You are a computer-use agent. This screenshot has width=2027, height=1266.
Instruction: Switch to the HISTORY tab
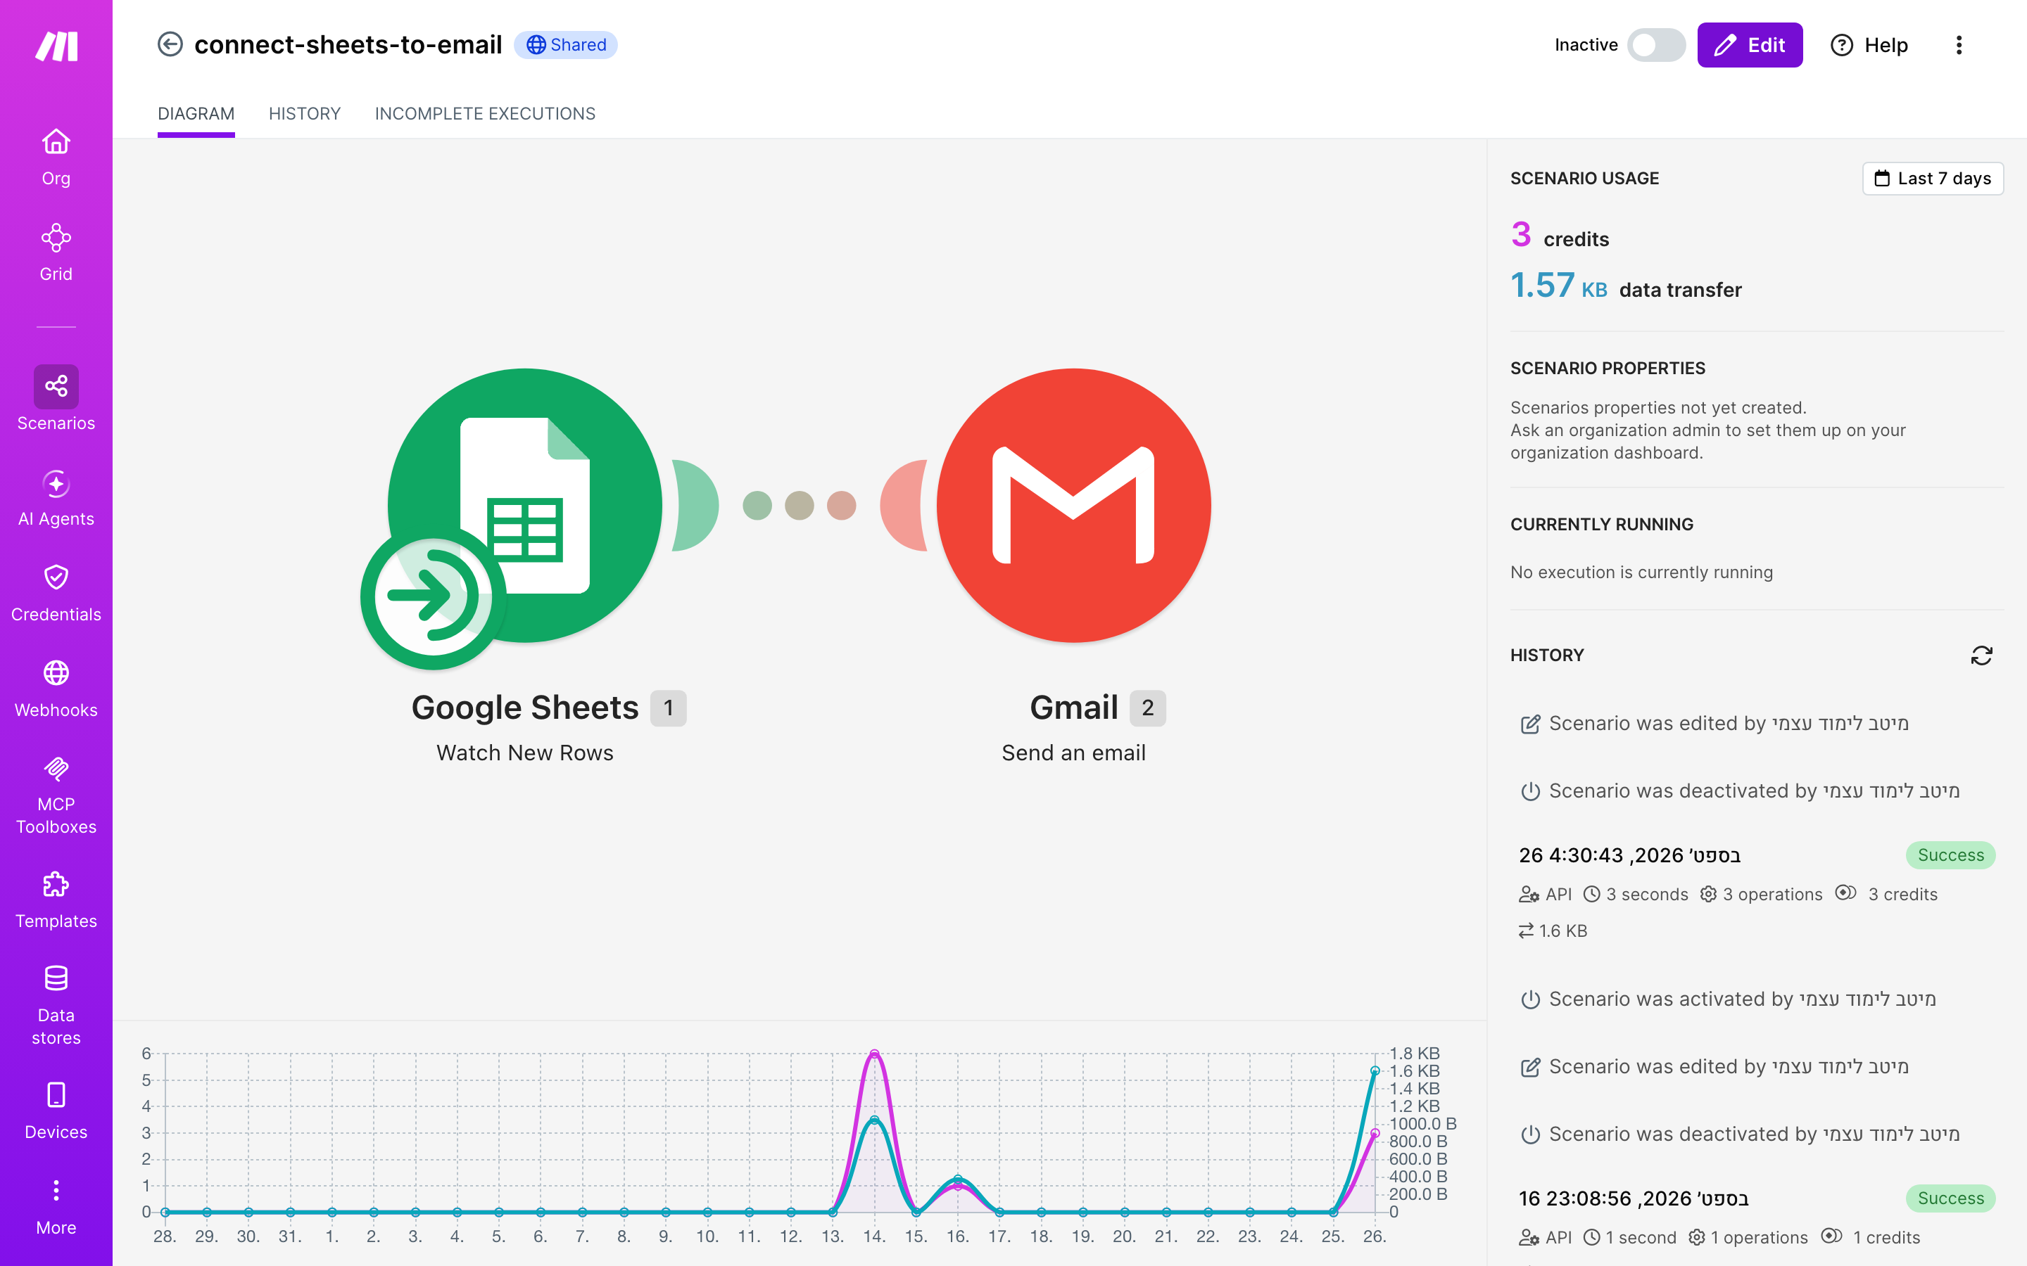click(305, 113)
